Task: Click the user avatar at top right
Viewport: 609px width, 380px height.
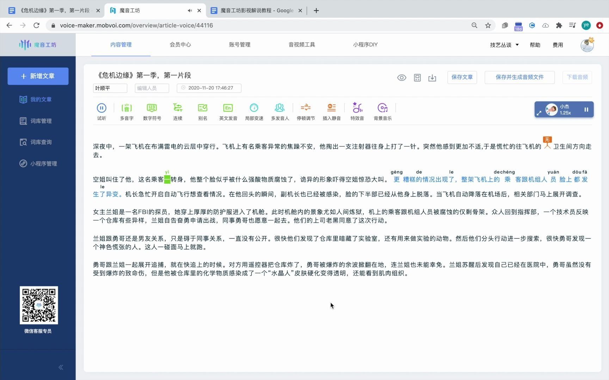Action: point(587,45)
